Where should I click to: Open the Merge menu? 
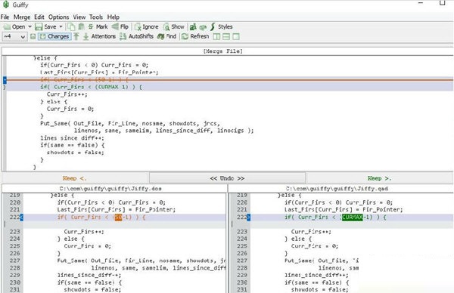tap(22, 17)
